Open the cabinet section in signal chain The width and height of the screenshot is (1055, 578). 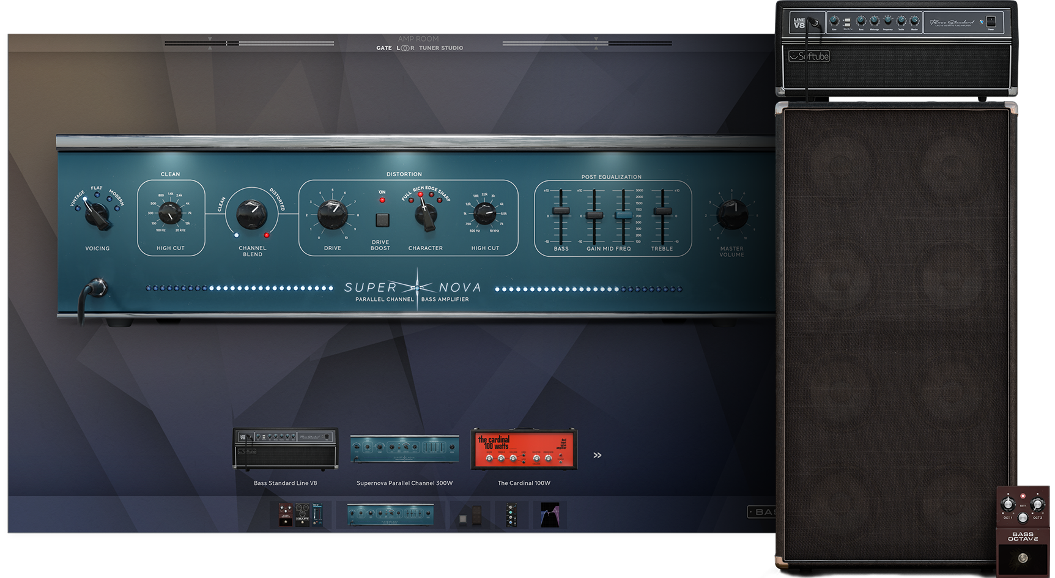[470, 515]
